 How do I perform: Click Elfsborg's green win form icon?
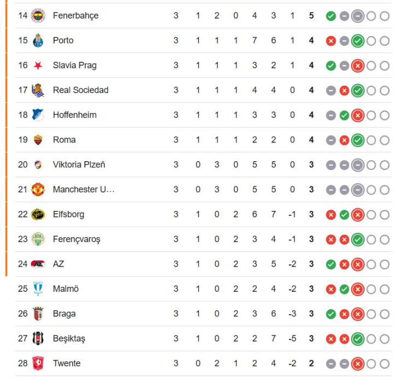click(344, 215)
